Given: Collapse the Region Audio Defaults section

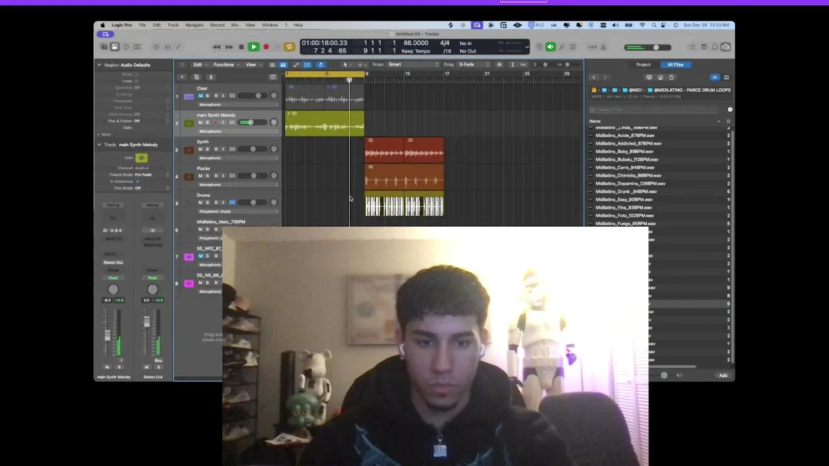Looking at the screenshot, I should pos(99,65).
